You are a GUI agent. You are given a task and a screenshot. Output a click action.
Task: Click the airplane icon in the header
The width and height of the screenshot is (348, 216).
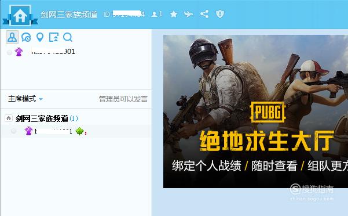click(x=189, y=15)
